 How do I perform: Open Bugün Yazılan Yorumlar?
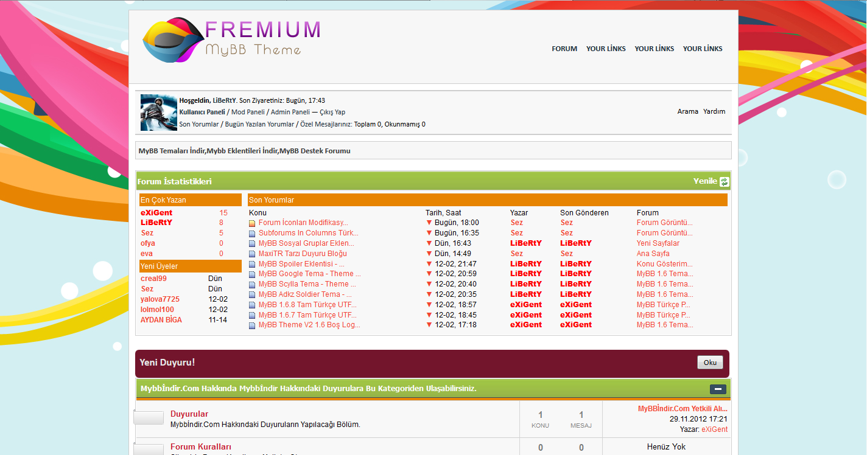coord(260,124)
